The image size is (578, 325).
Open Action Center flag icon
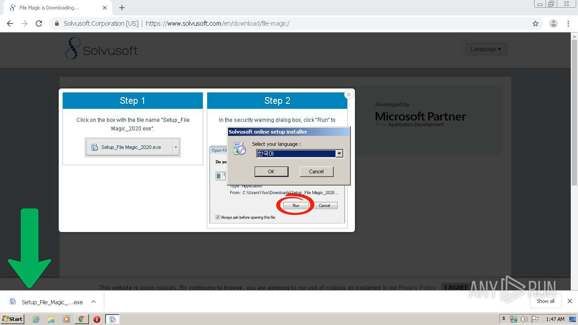(x=535, y=319)
